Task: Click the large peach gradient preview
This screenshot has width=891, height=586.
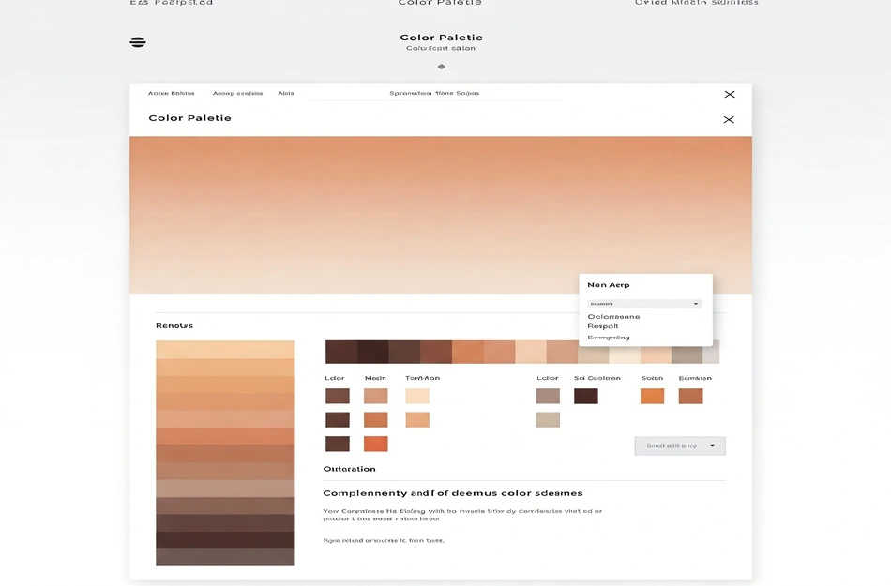Action: pos(441,216)
